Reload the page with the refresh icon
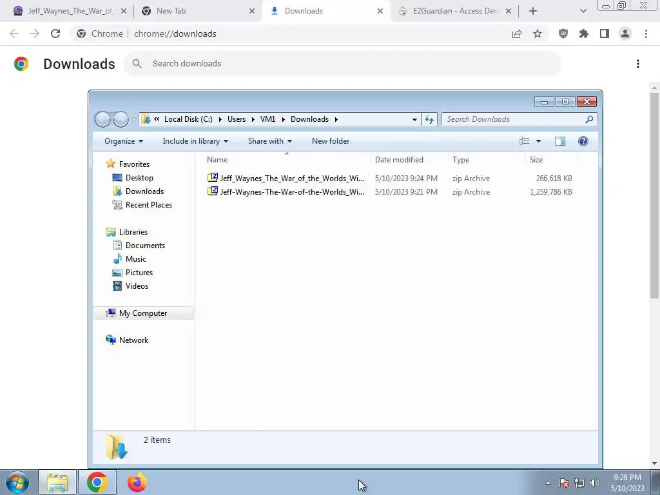The image size is (660, 495). pos(55,34)
